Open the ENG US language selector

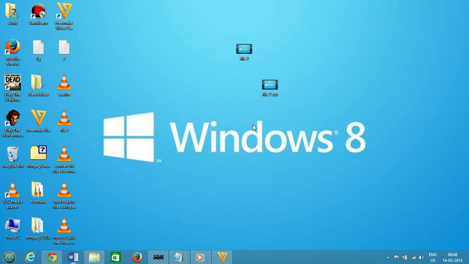click(x=433, y=257)
